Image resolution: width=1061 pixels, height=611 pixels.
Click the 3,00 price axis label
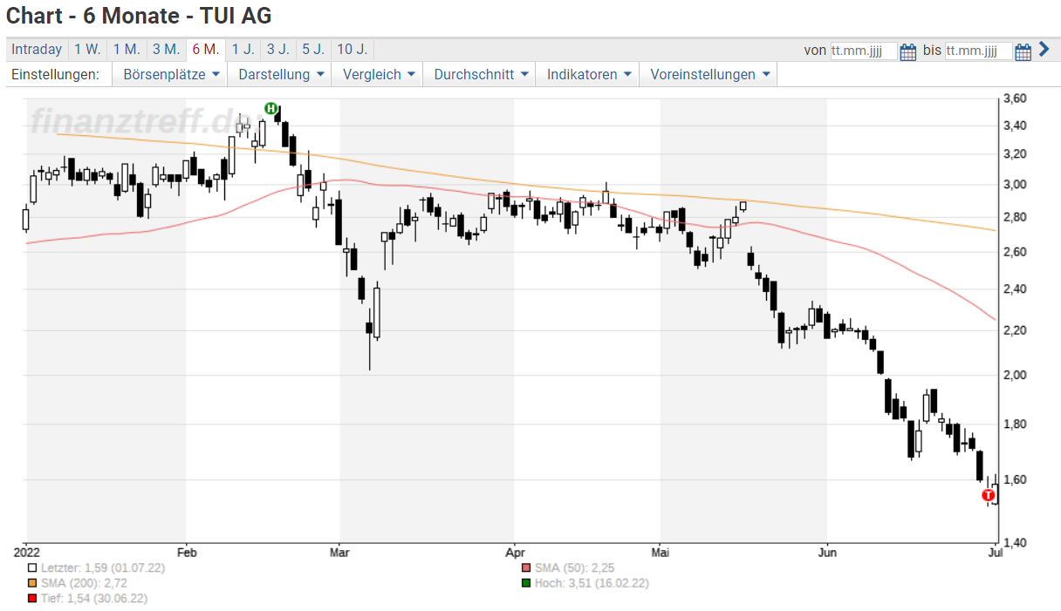[1014, 184]
